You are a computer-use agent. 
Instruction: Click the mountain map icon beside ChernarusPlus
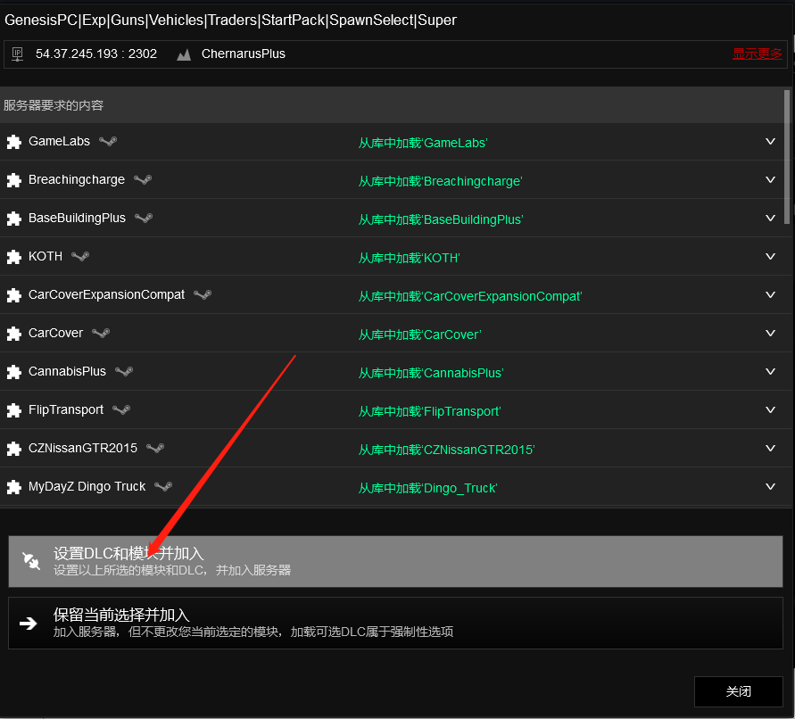(184, 54)
